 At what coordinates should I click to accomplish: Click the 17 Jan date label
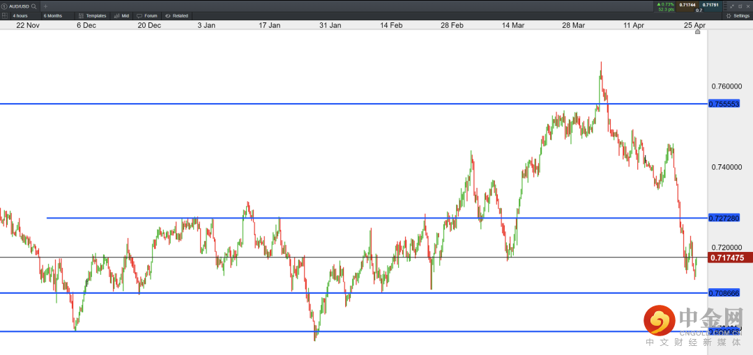[269, 26]
